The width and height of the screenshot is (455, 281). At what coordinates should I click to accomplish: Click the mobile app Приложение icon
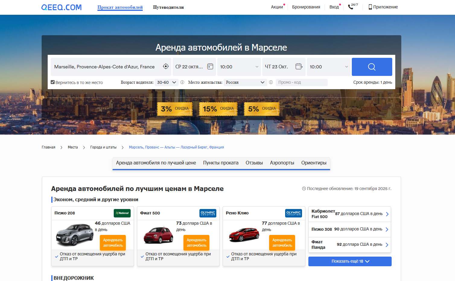click(x=370, y=7)
